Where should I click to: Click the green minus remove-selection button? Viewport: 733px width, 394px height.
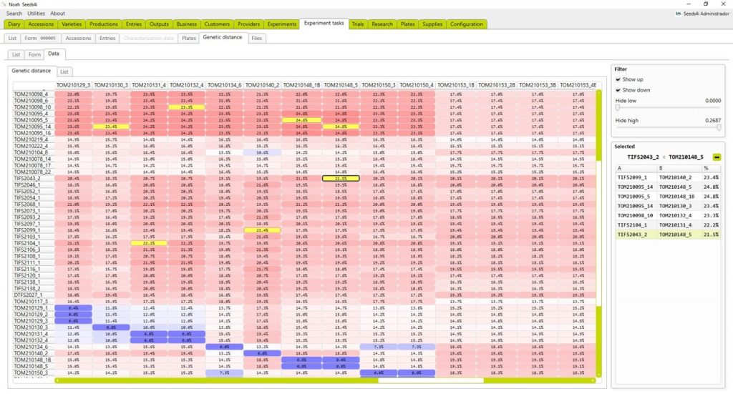coord(717,157)
